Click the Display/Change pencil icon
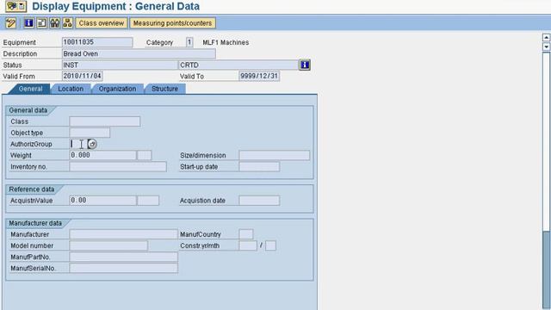 click(x=10, y=23)
